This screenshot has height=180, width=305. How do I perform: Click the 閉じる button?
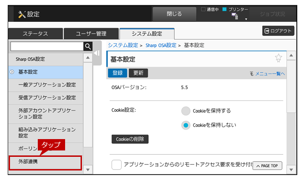[x=174, y=14]
